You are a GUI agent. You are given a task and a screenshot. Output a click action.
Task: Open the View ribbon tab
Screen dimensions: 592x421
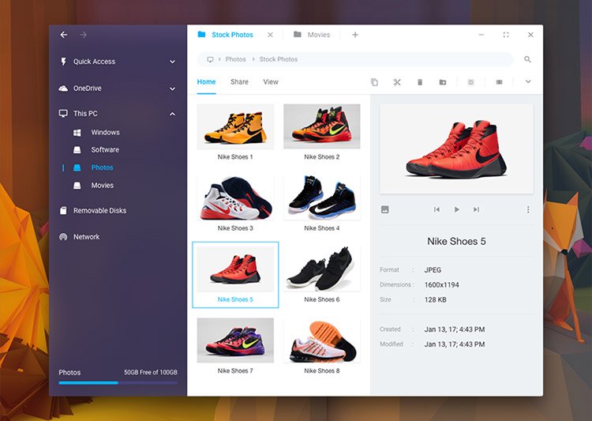point(271,81)
